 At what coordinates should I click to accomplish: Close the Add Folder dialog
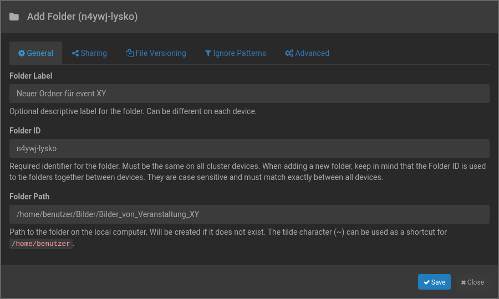pos(472,282)
